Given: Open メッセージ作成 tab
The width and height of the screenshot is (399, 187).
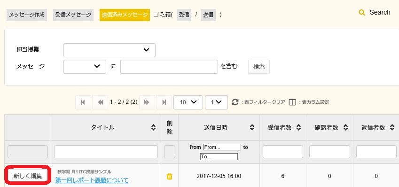Looking at the screenshot, I should coord(27,15).
